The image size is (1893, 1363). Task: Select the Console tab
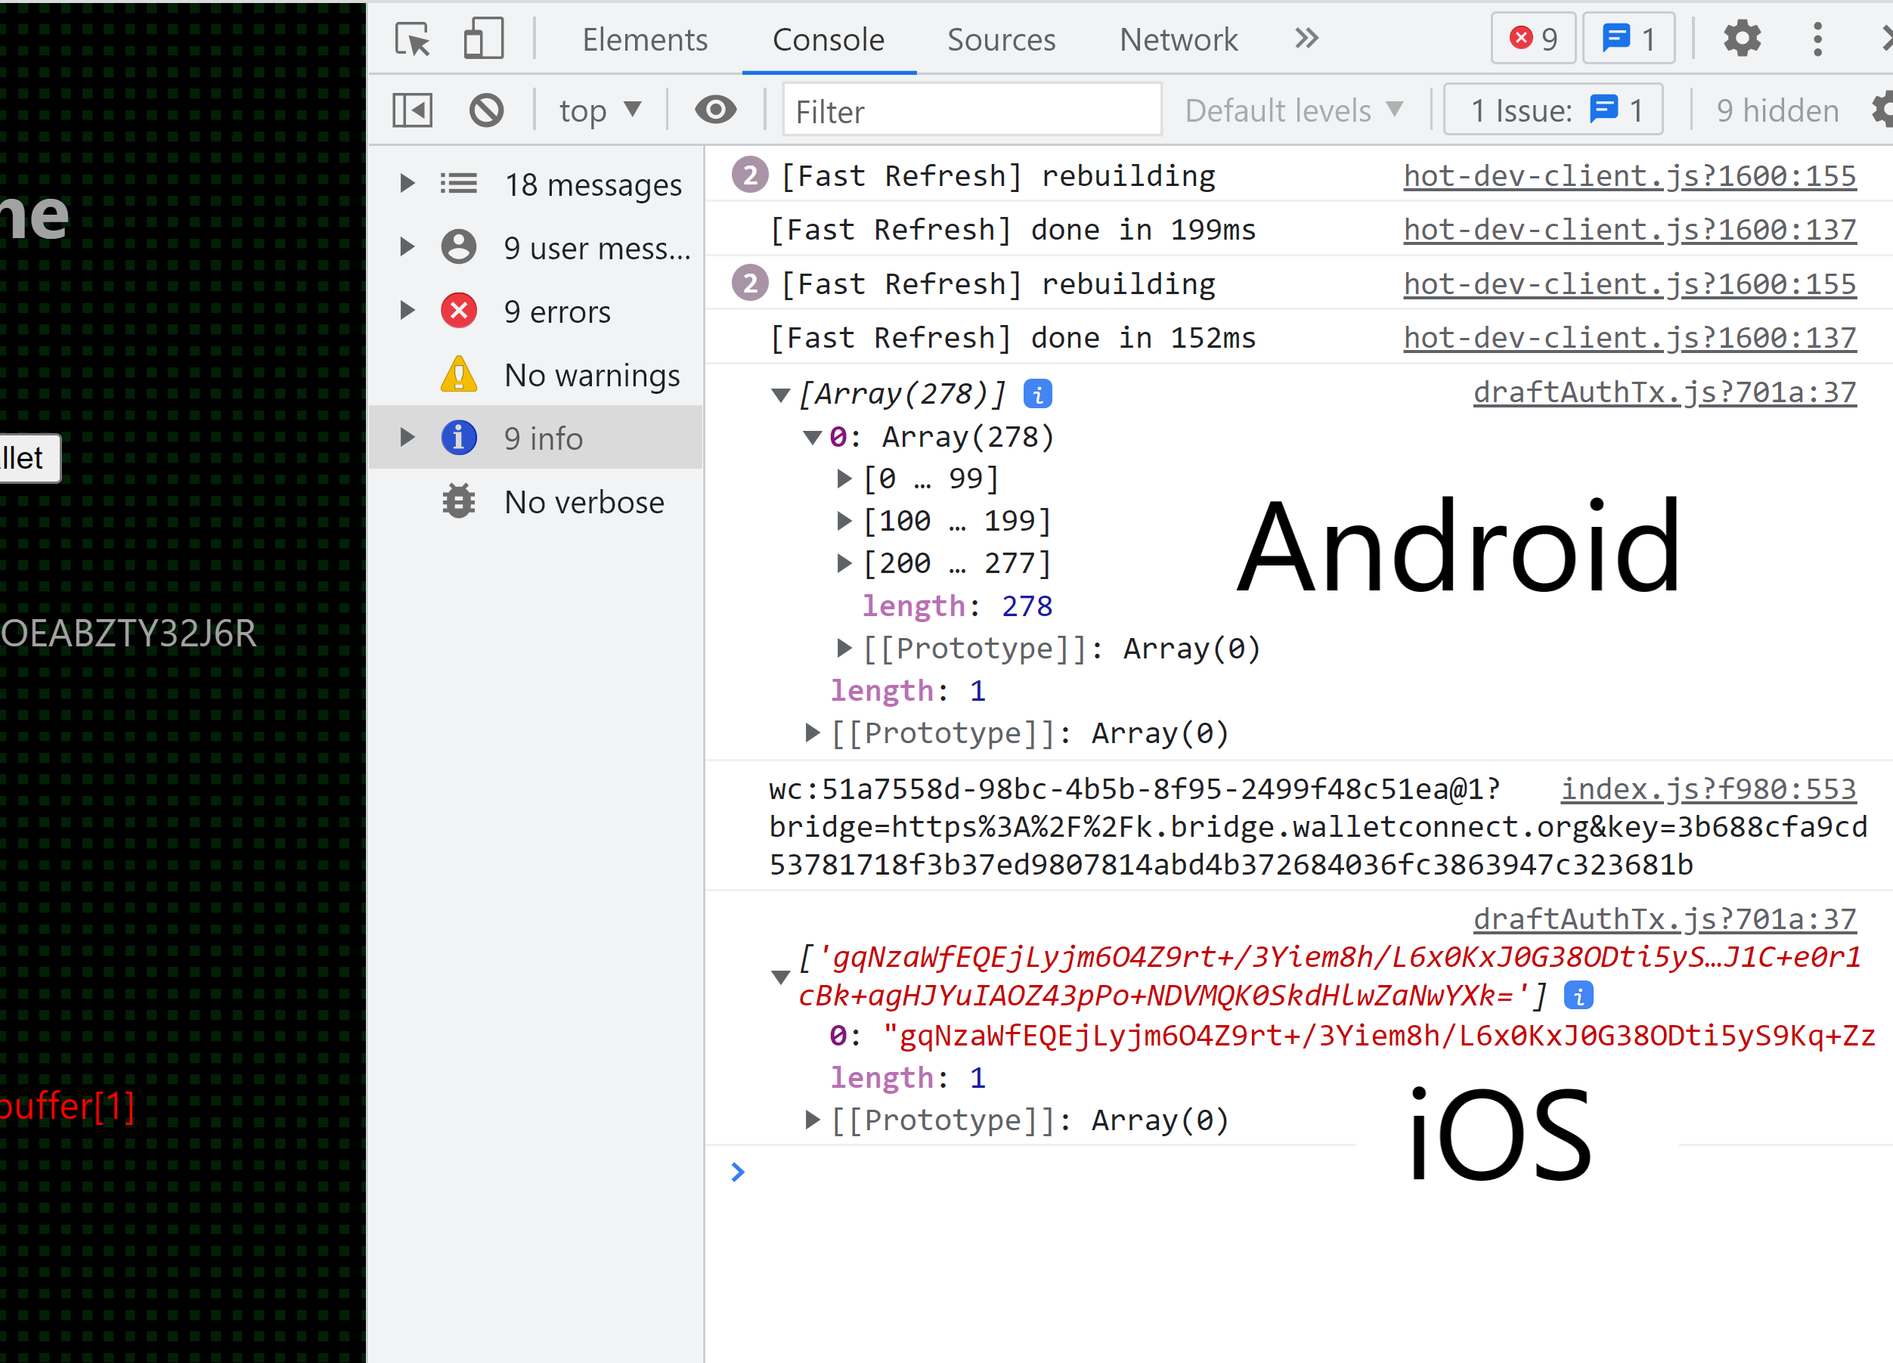(828, 39)
